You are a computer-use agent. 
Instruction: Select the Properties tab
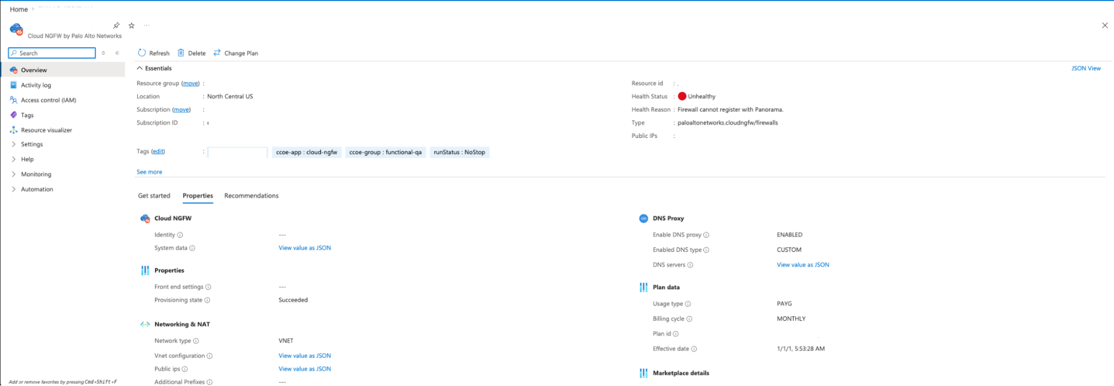coord(198,196)
